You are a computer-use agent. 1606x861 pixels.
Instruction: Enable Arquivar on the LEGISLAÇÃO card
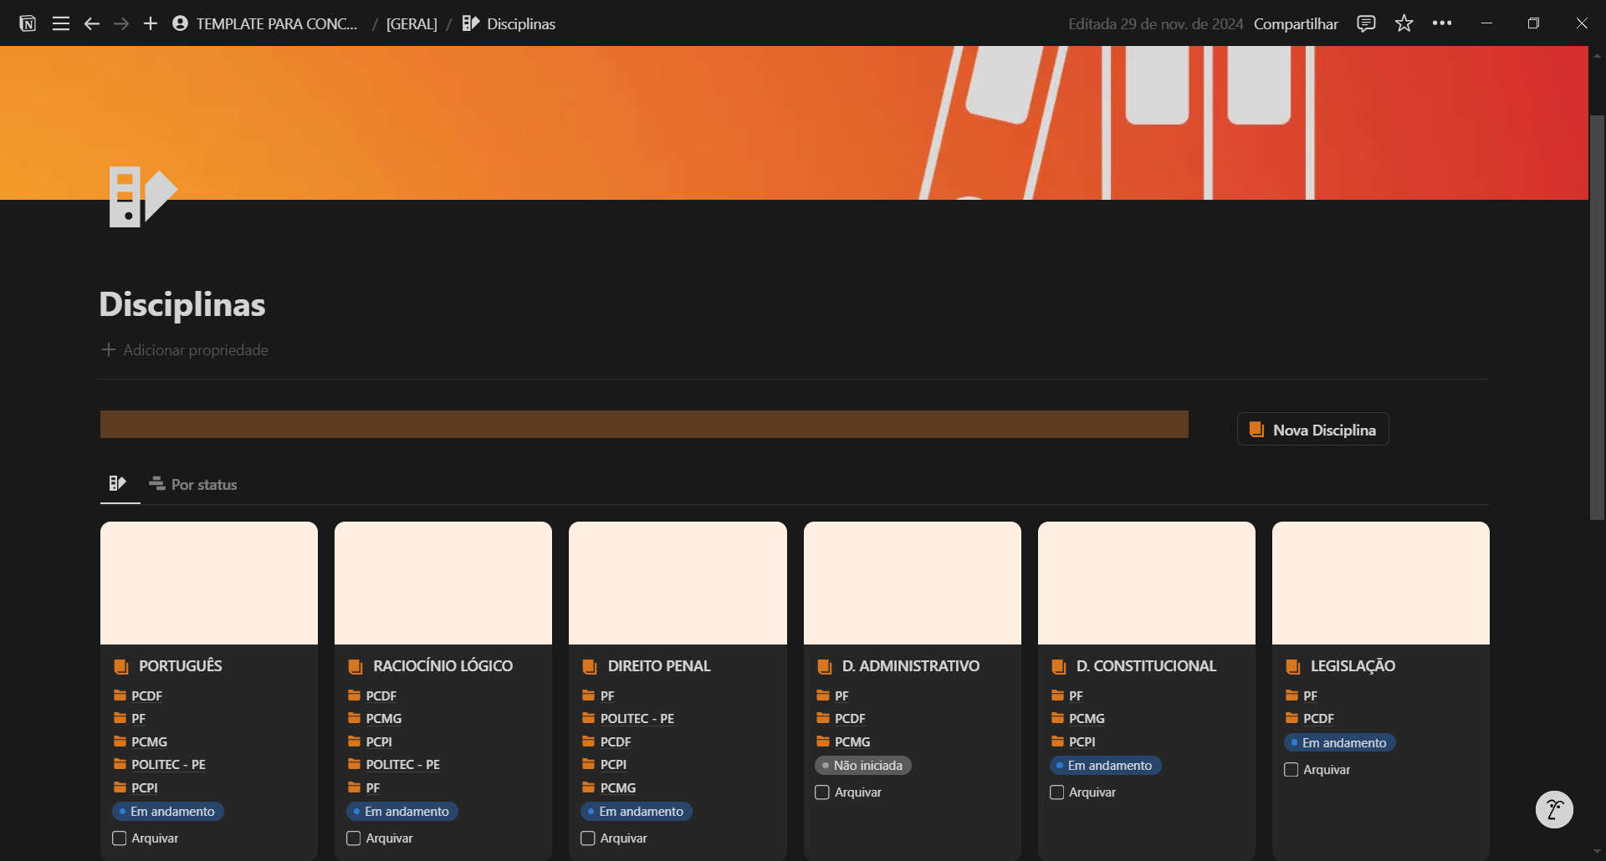pyautogui.click(x=1291, y=770)
